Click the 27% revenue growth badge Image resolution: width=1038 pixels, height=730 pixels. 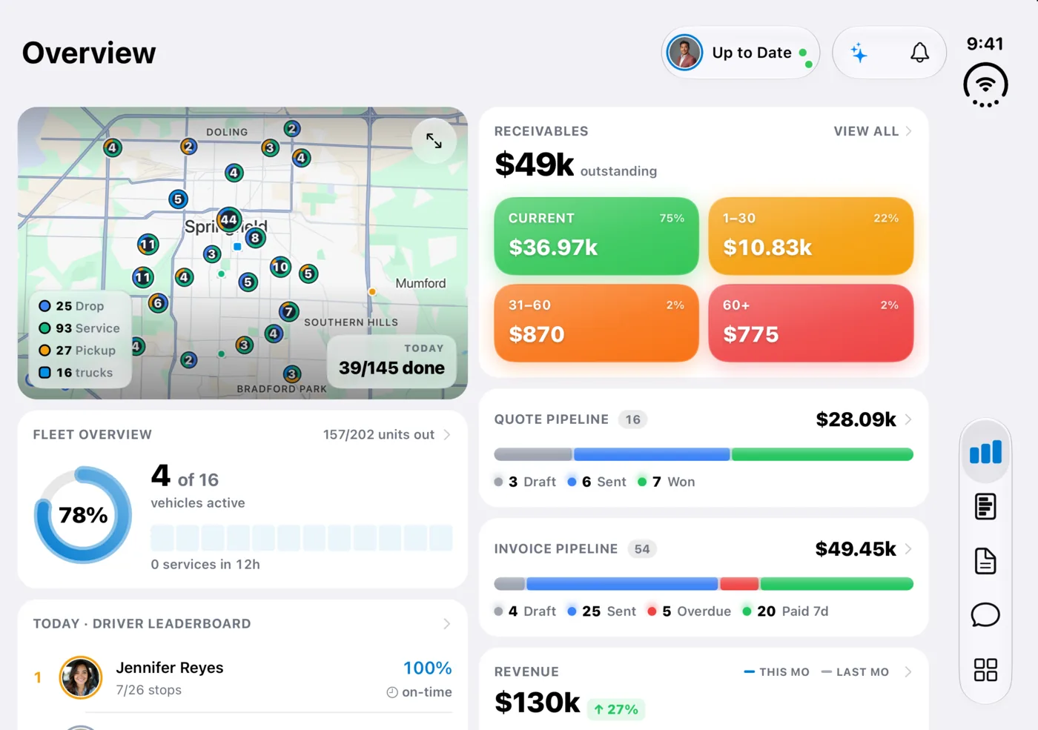[616, 709]
